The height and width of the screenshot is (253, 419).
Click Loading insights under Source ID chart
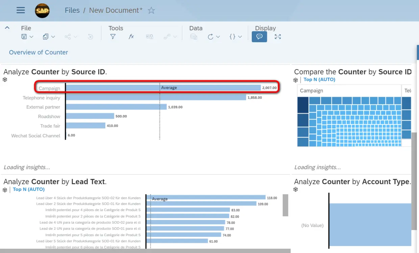pyautogui.click(x=27, y=167)
